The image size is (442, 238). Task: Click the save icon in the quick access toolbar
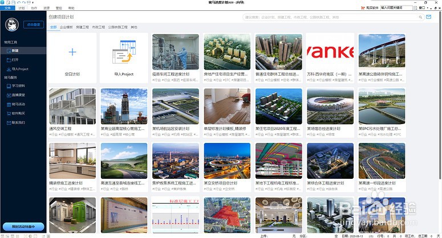pos(13,2)
